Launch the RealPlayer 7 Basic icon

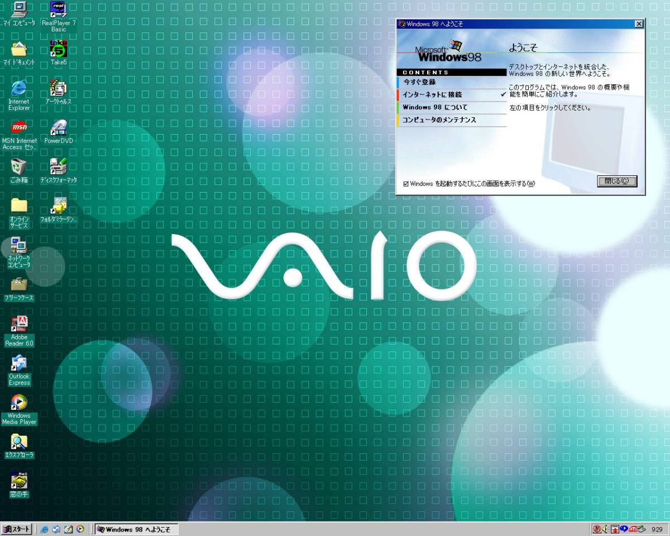59,16
